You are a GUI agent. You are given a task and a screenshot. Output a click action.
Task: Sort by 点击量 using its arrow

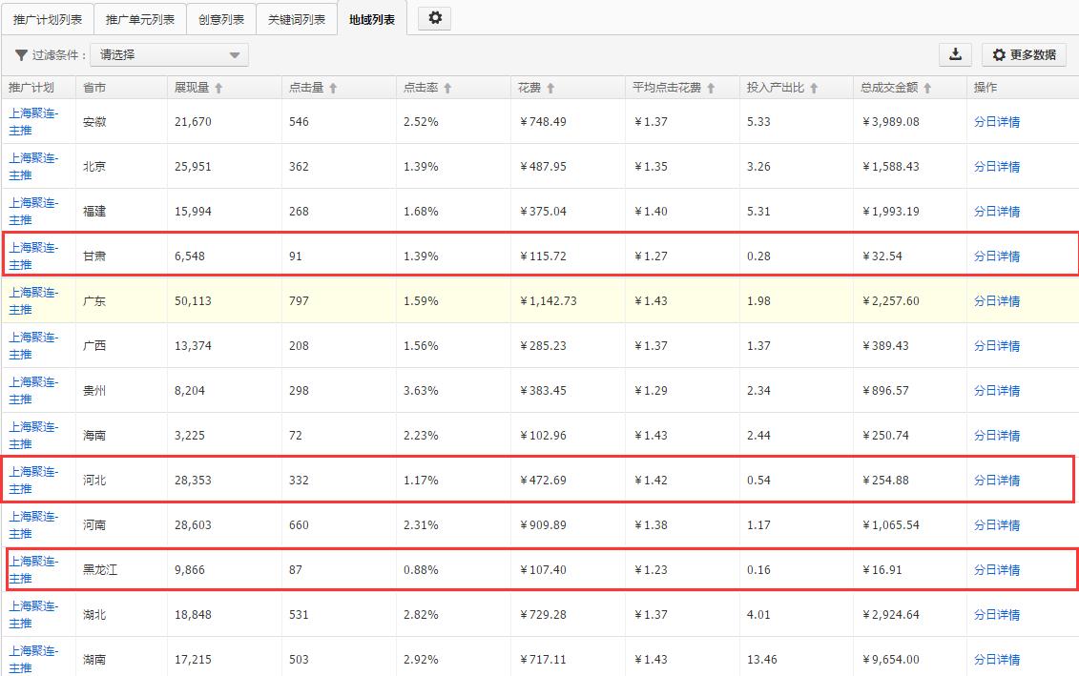pos(333,89)
